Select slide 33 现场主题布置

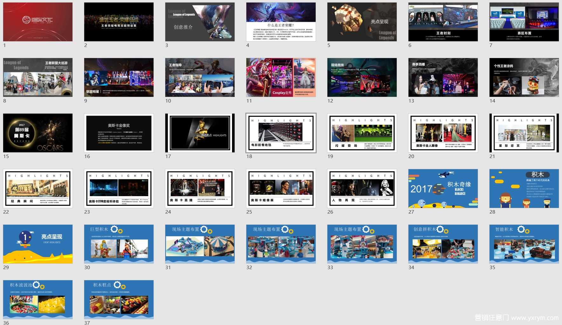(x=362, y=244)
